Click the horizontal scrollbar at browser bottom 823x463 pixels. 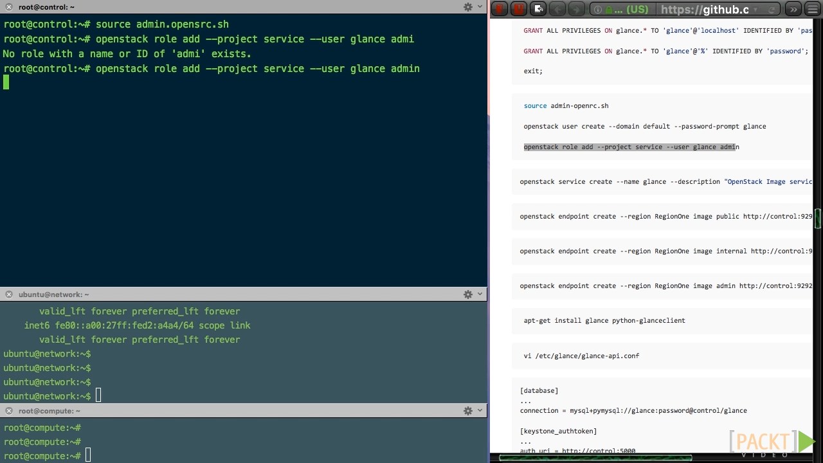coord(597,458)
